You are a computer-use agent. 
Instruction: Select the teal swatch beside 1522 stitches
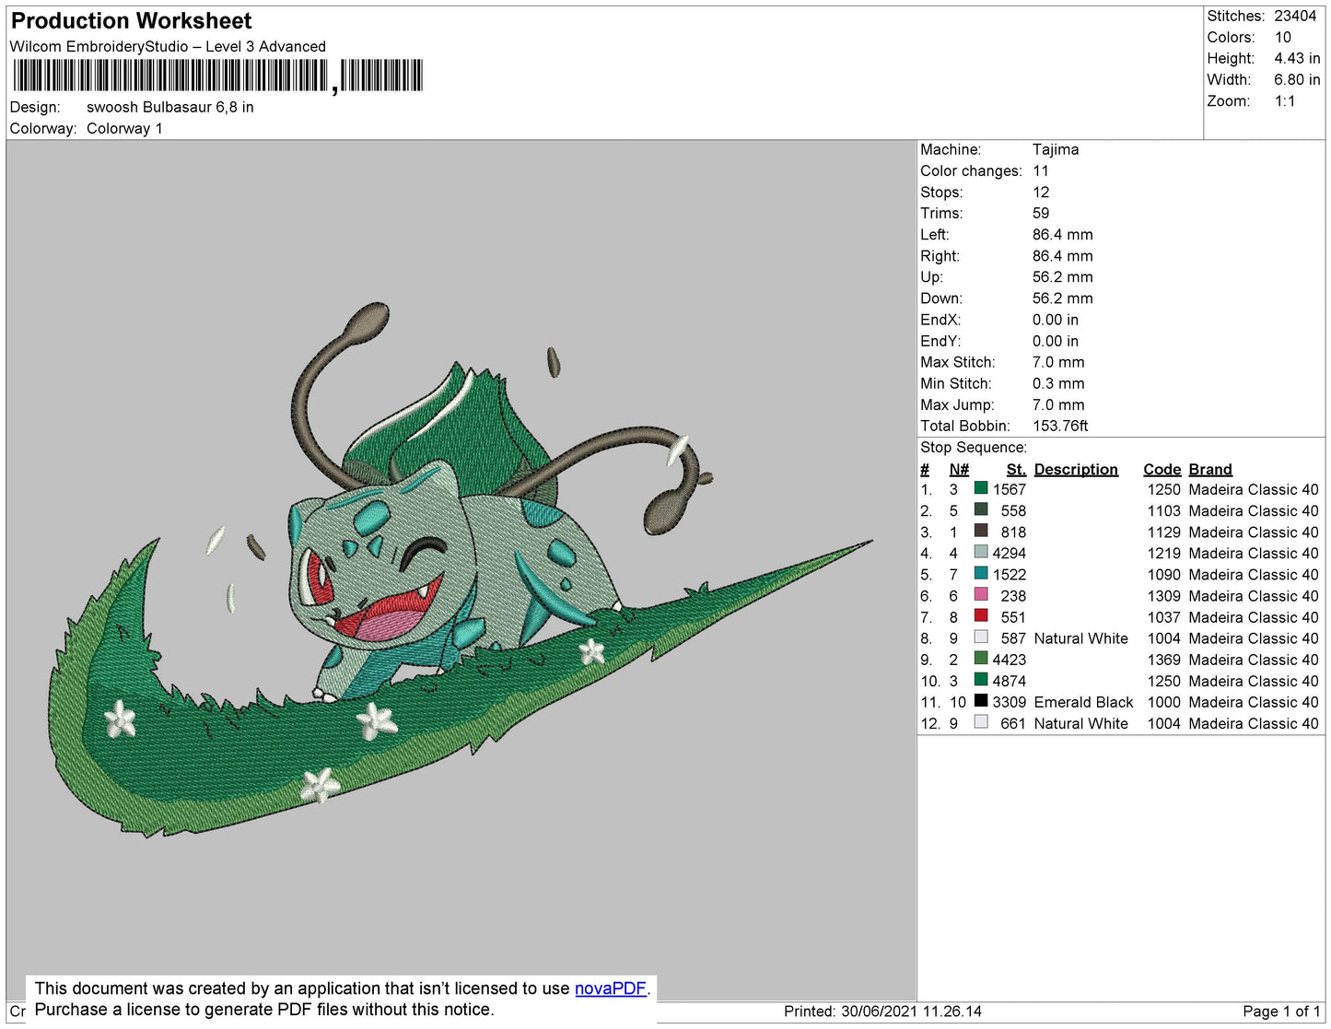(981, 574)
